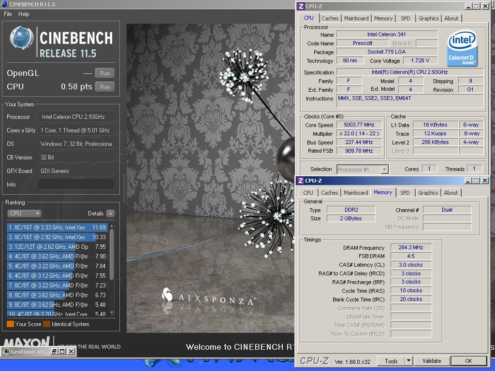Click the ranking list scroll-up arrow

click(x=112, y=227)
